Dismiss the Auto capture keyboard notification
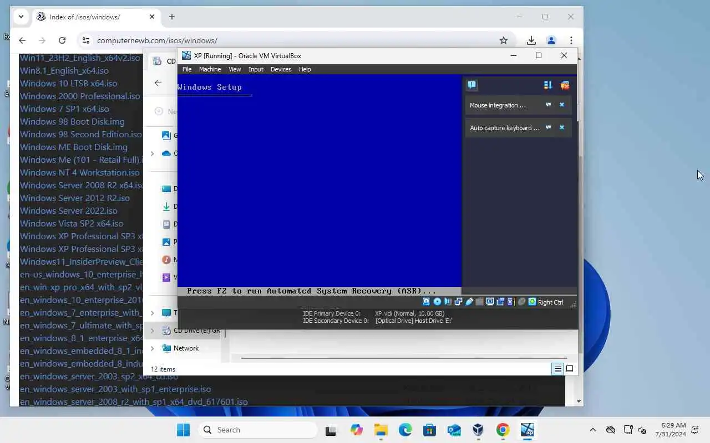Screen dimensions: 710x443 [561, 127]
